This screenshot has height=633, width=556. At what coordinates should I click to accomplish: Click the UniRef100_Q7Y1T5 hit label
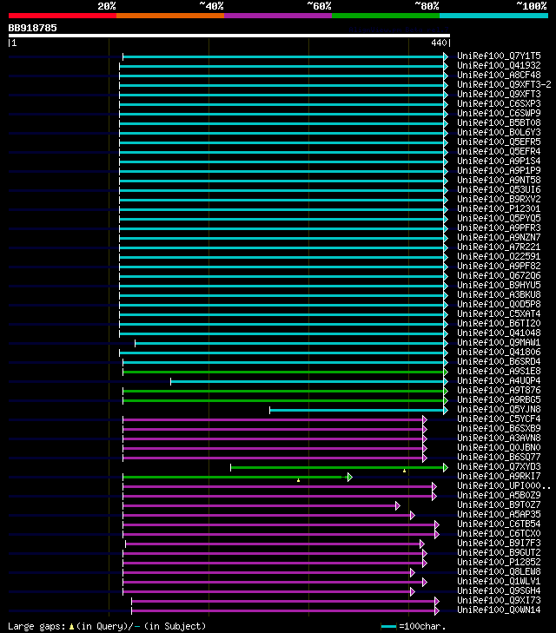coord(499,56)
